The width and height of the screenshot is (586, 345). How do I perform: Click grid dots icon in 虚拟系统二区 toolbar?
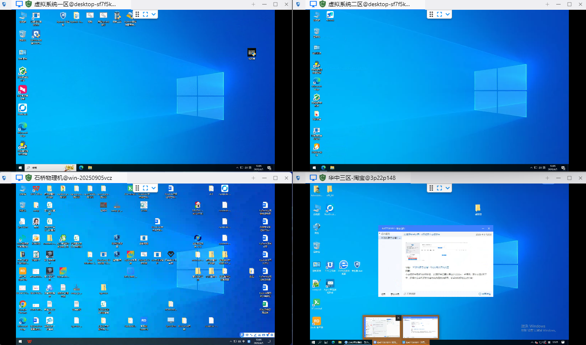click(x=431, y=14)
